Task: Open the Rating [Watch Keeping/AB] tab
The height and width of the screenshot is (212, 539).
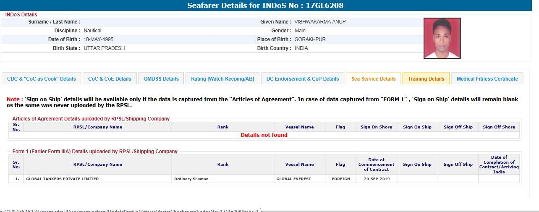Action: pos(222,79)
